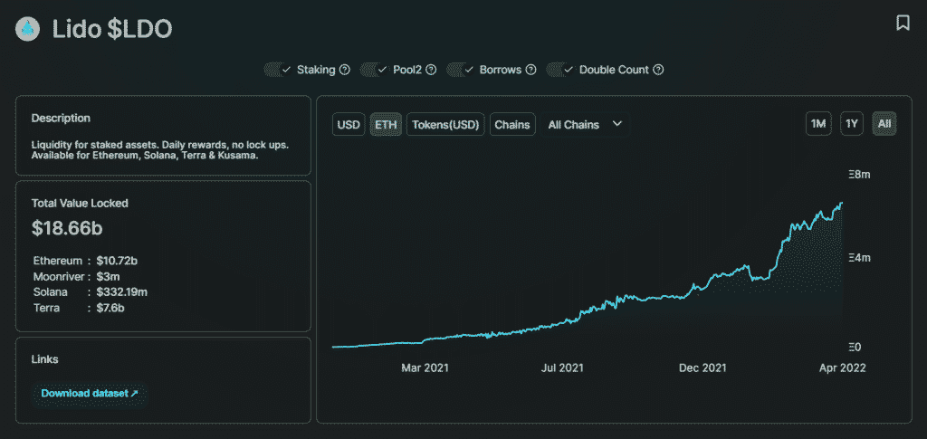Toggle the Double Count switch
This screenshot has width=927, height=439.
pos(561,70)
